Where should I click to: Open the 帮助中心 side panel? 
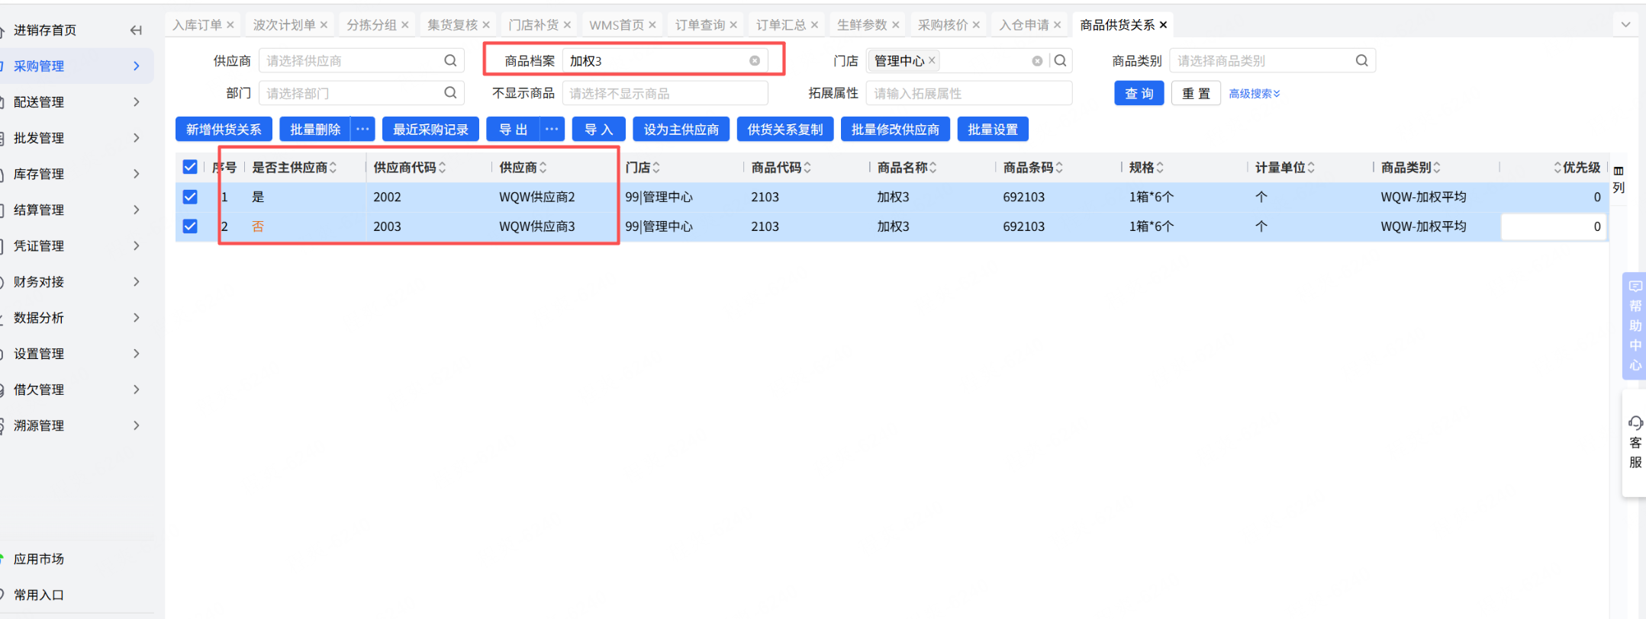tap(1635, 326)
